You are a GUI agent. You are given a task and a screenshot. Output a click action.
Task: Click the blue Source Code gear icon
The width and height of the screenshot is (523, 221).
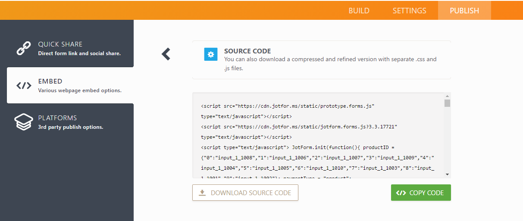click(x=211, y=54)
